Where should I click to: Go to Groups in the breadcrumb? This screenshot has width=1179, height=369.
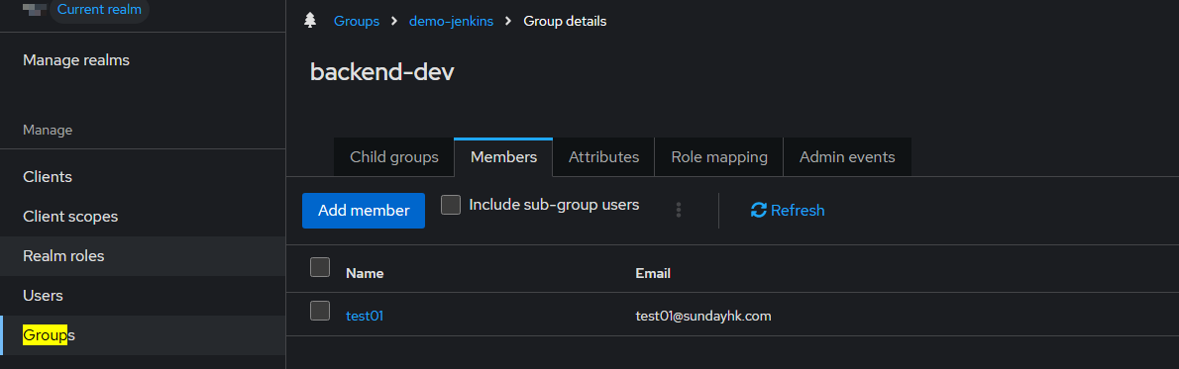[x=357, y=21]
